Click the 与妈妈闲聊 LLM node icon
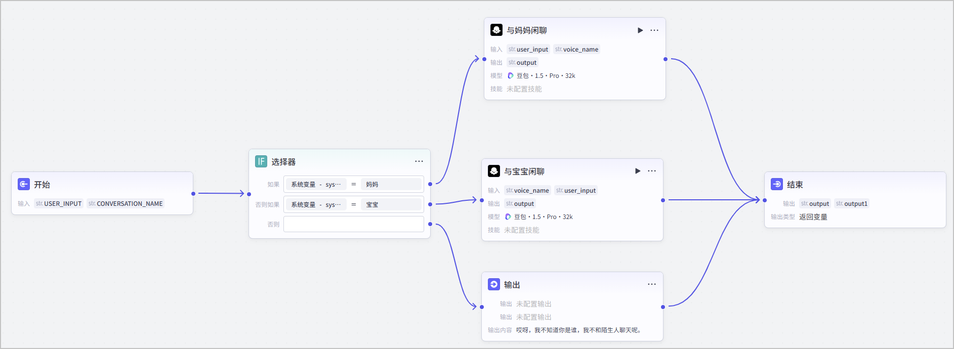 click(496, 30)
